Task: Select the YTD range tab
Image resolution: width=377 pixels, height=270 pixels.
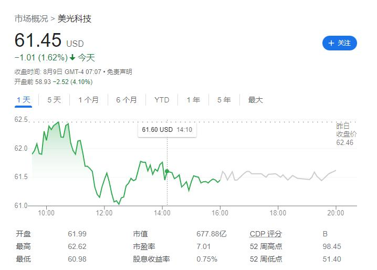Action: tap(162, 100)
